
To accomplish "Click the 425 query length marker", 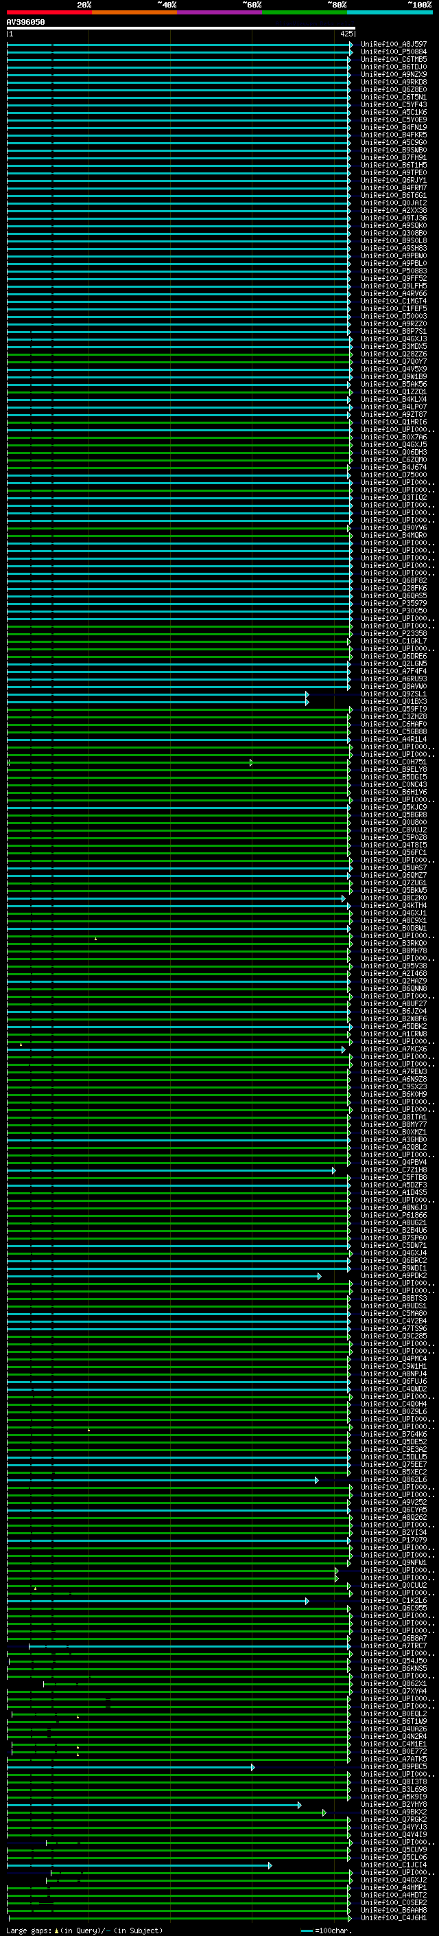I will coord(346,34).
